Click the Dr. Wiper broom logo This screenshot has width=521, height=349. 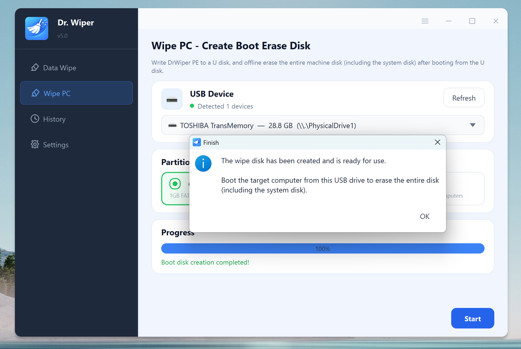click(37, 28)
